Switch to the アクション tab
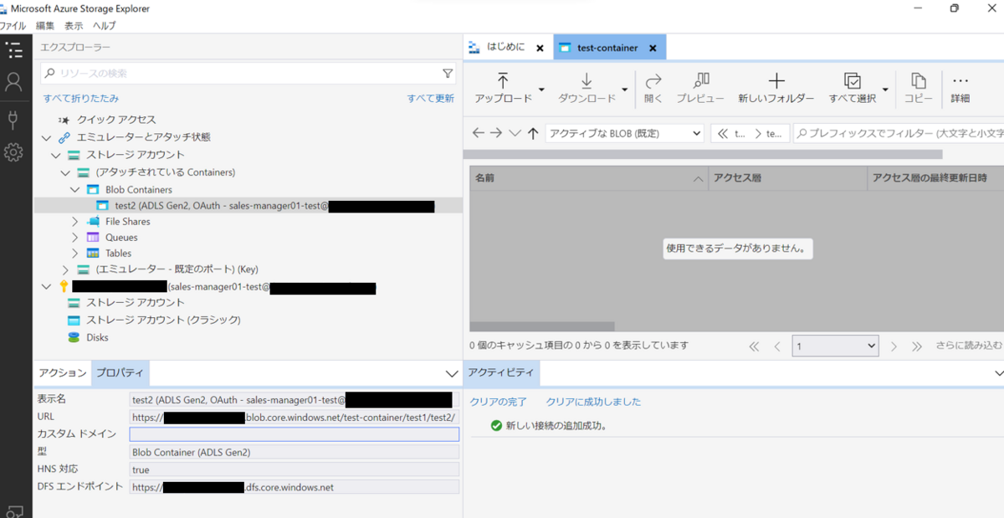Image resolution: width=1004 pixels, height=518 pixels. (x=62, y=373)
